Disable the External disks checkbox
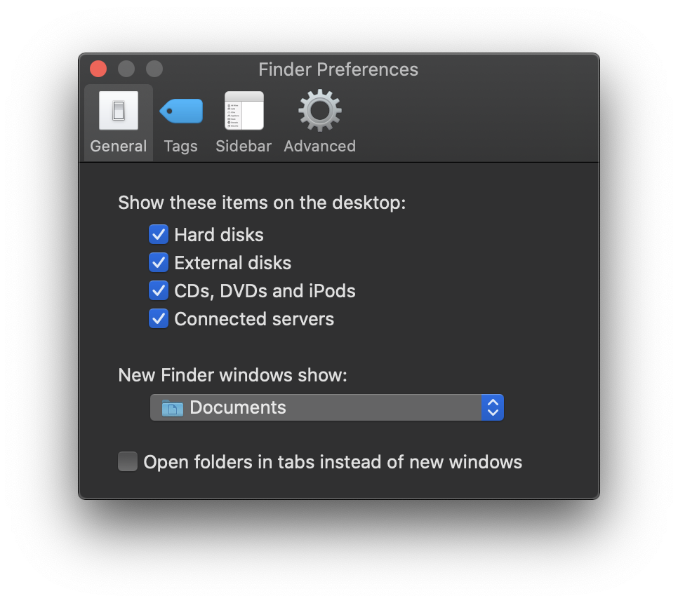Viewport: 678px width, 603px height. [x=159, y=263]
